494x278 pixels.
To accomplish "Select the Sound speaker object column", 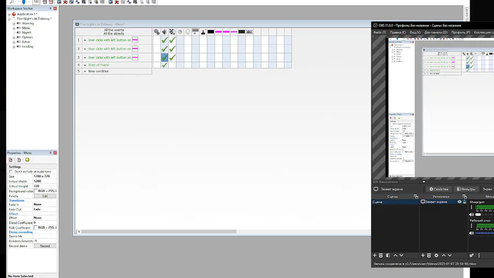I will (165, 32).
